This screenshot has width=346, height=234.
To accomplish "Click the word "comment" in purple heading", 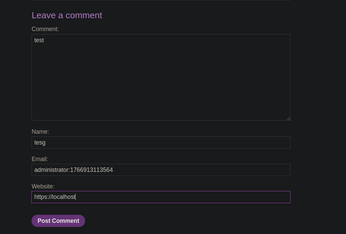I will click(84, 16).
